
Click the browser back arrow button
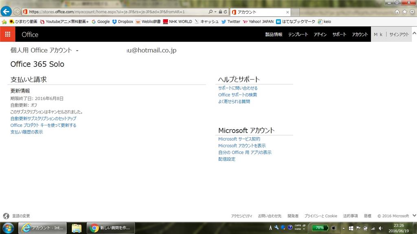pos(6,11)
